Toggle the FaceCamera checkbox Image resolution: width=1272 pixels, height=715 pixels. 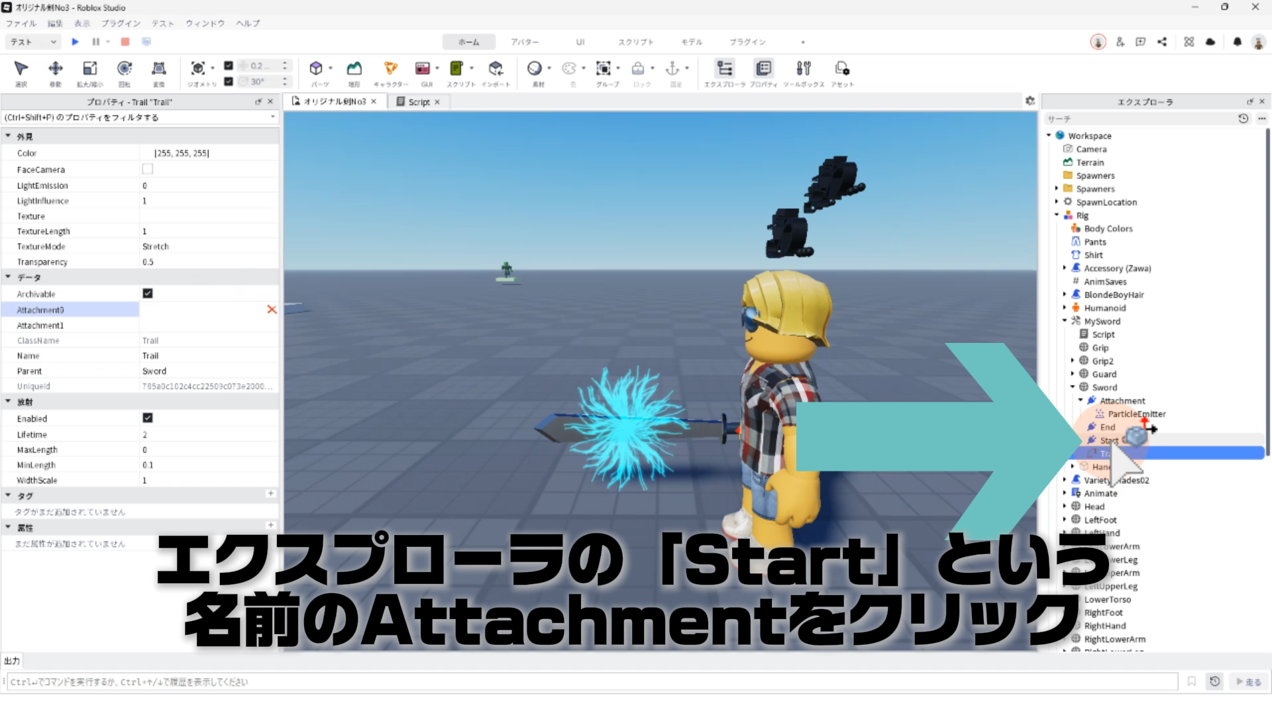click(x=148, y=169)
